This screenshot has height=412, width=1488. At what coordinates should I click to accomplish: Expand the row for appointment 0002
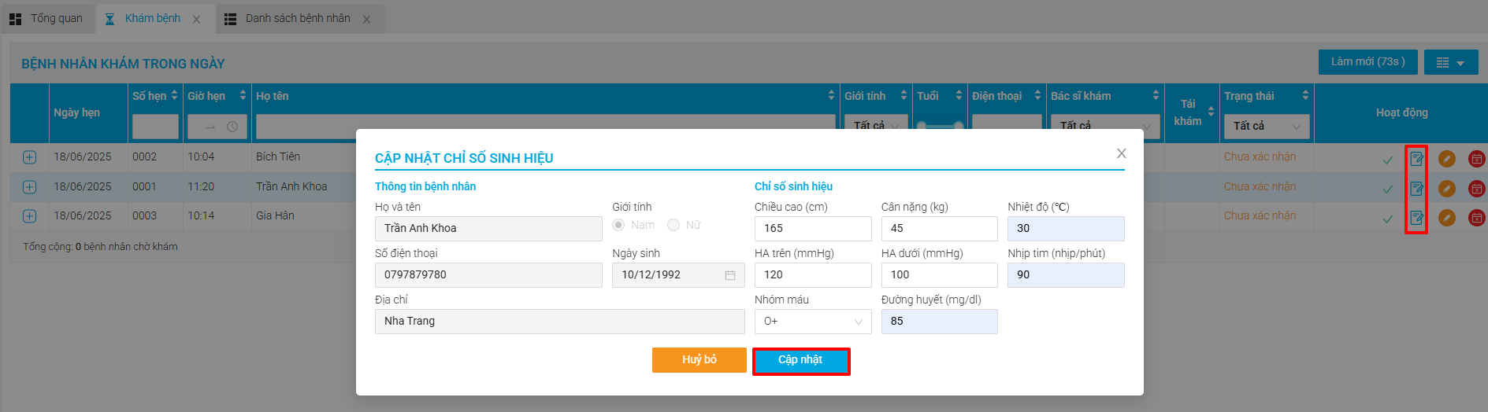[x=29, y=157]
